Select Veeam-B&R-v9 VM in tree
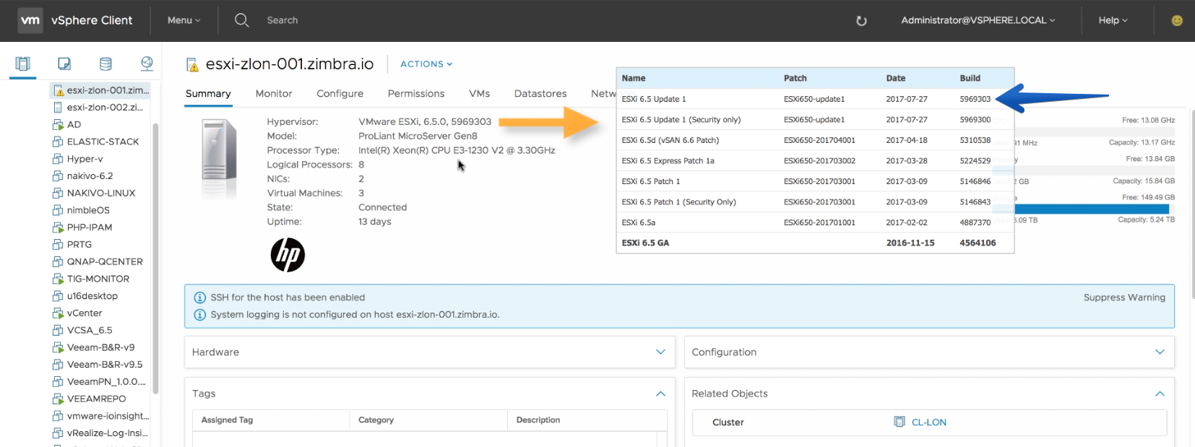1195x447 pixels. click(x=100, y=347)
